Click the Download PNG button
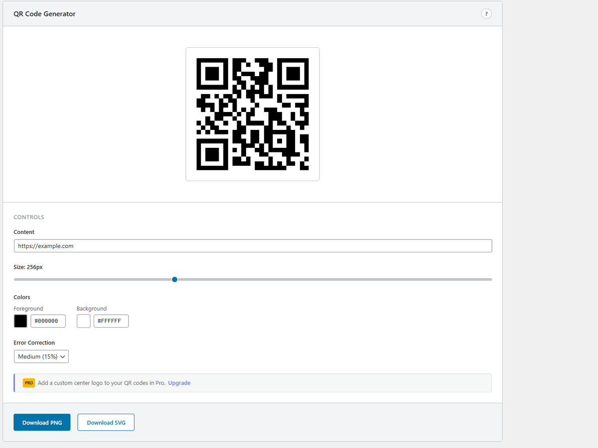The height and width of the screenshot is (448, 598). 42,422
